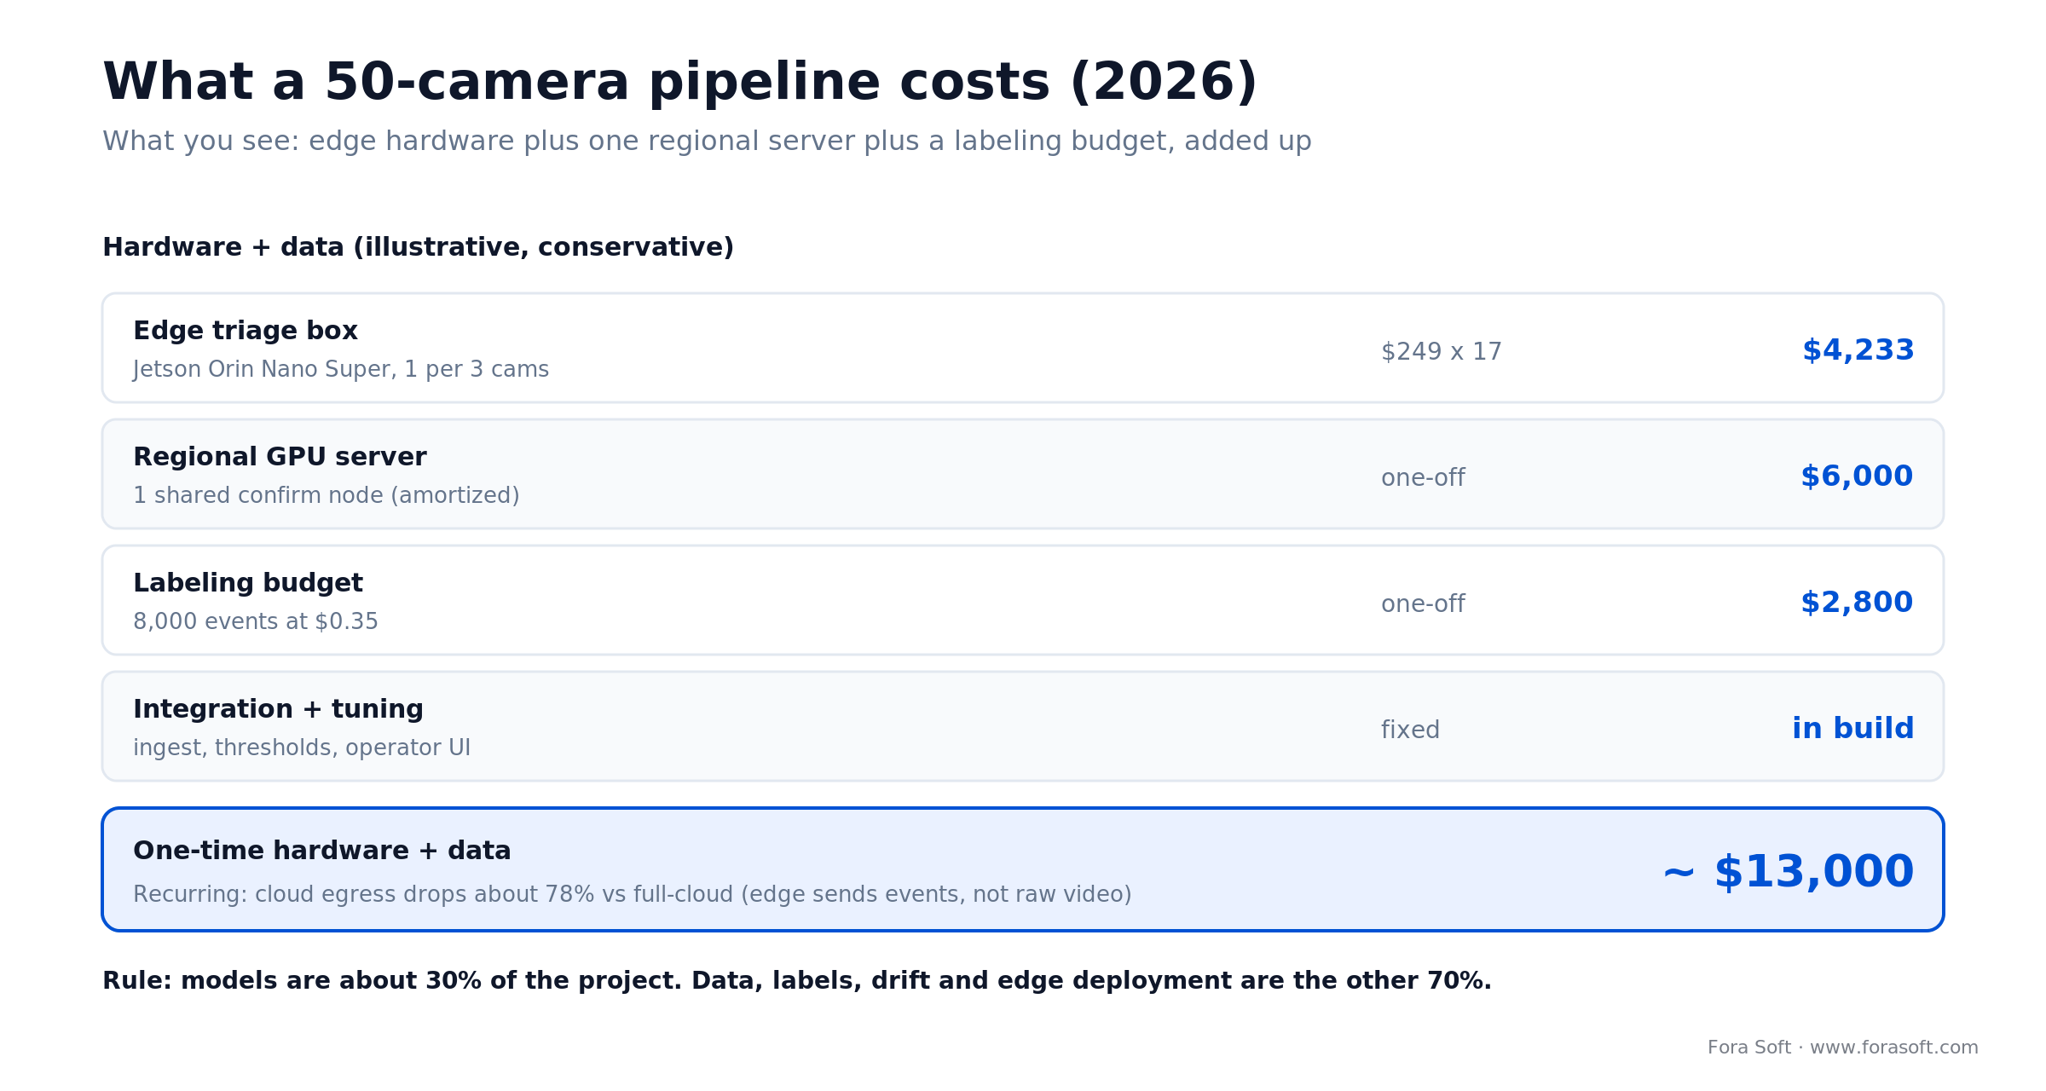Click 'ingest, thresholds, operator UI' text
Viewport: 2046px width, 1091px height.
coord(302,748)
